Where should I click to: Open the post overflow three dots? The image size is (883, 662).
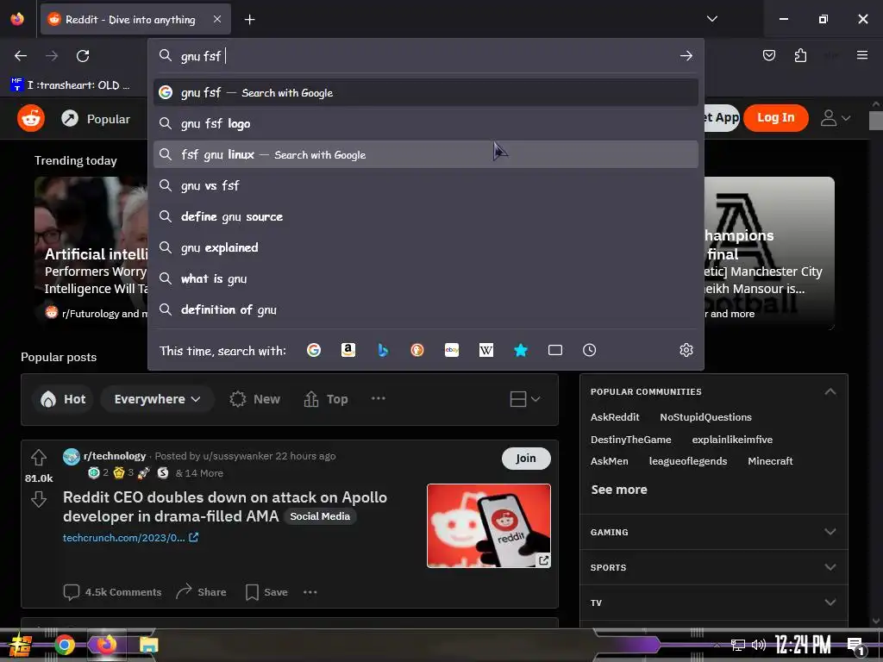310,592
